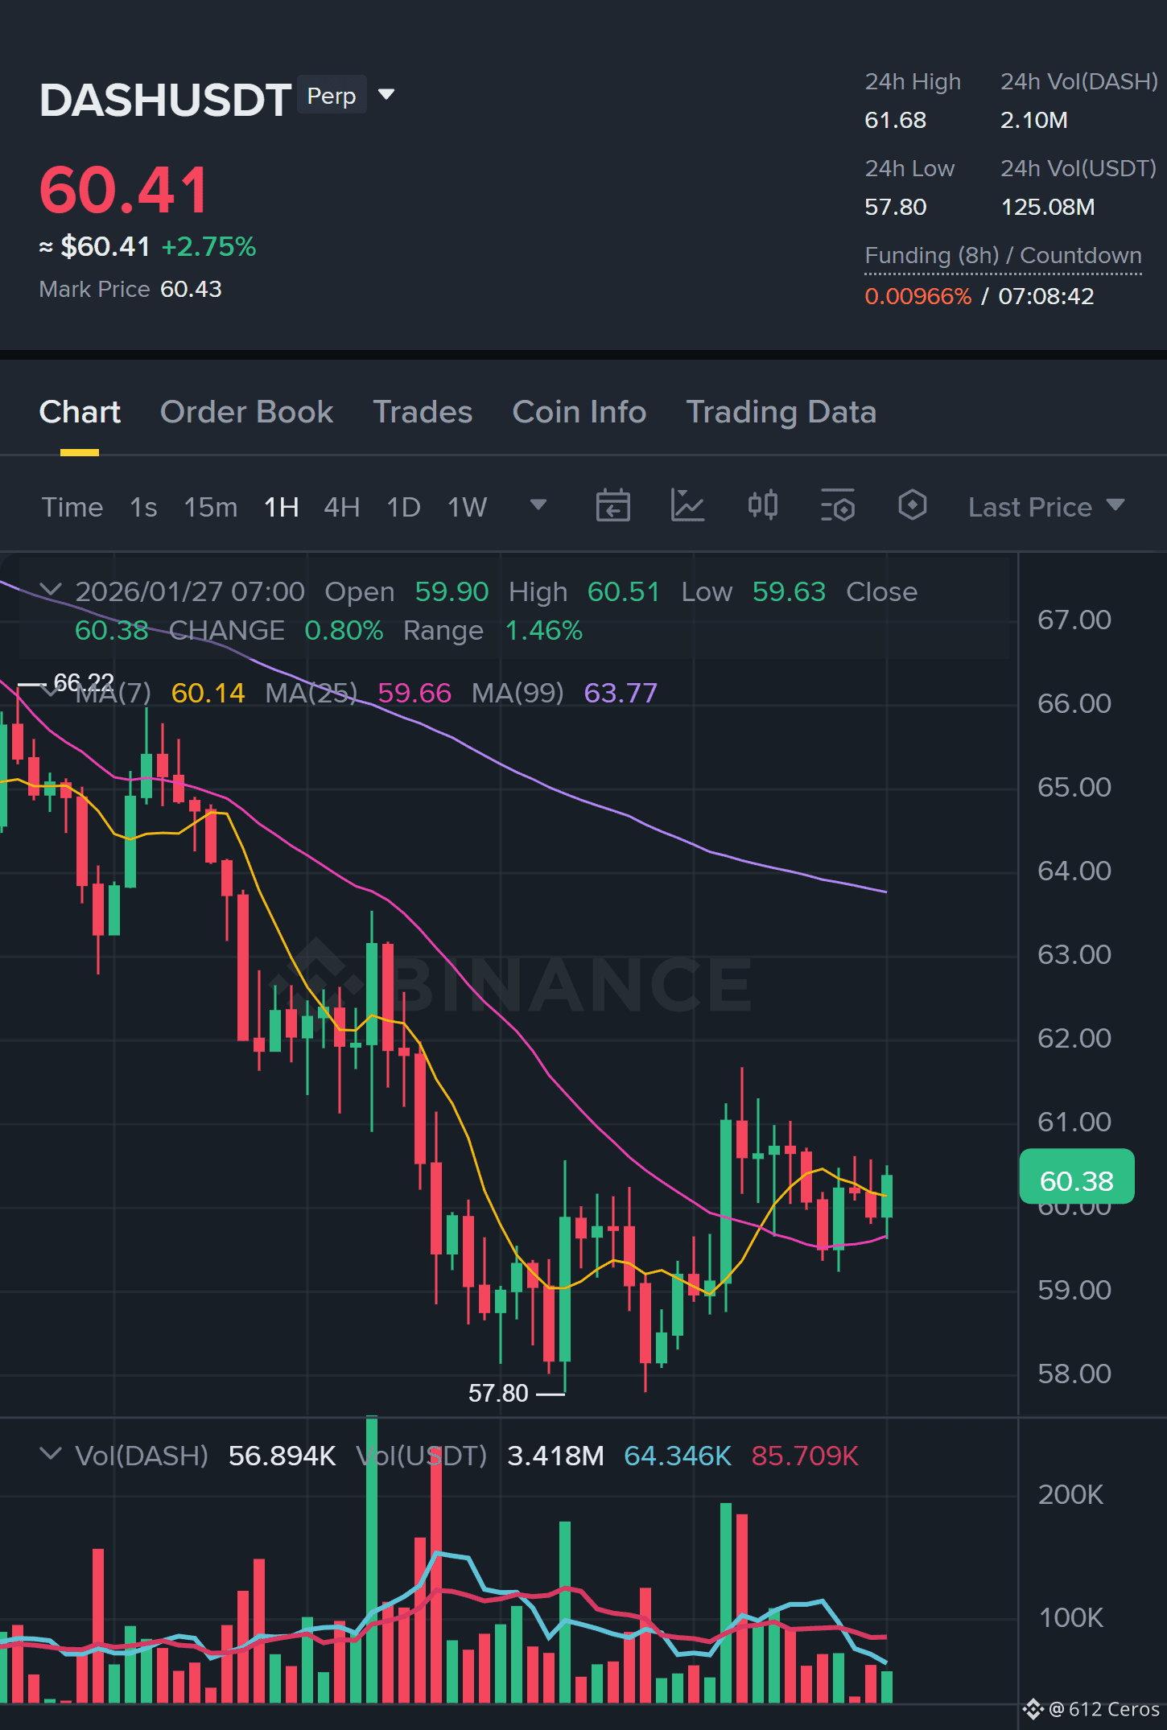Image resolution: width=1167 pixels, height=1730 pixels.
Task: Click the Binance logo near 612 Ceros
Action: click(1033, 1709)
